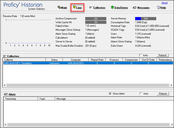174x128 pixels.
Task: Sort by the Report Rate column header
Action: point(97,60)
